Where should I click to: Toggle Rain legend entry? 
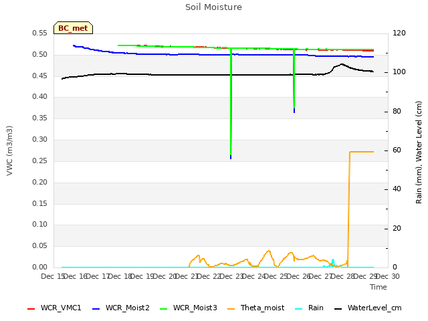click(x=309, y=308)
